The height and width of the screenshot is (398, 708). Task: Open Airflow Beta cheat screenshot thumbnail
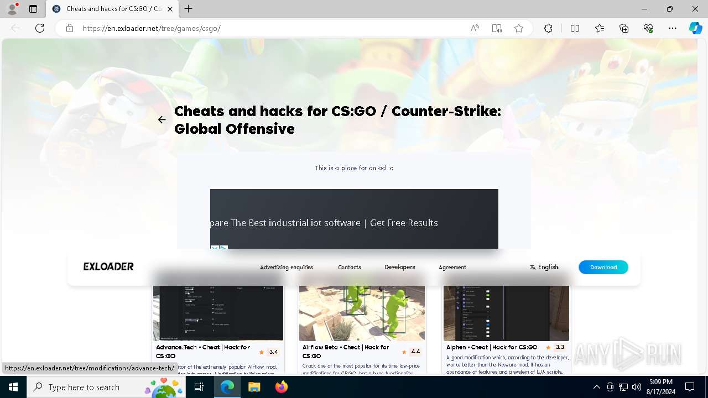(x=362, y=313)
